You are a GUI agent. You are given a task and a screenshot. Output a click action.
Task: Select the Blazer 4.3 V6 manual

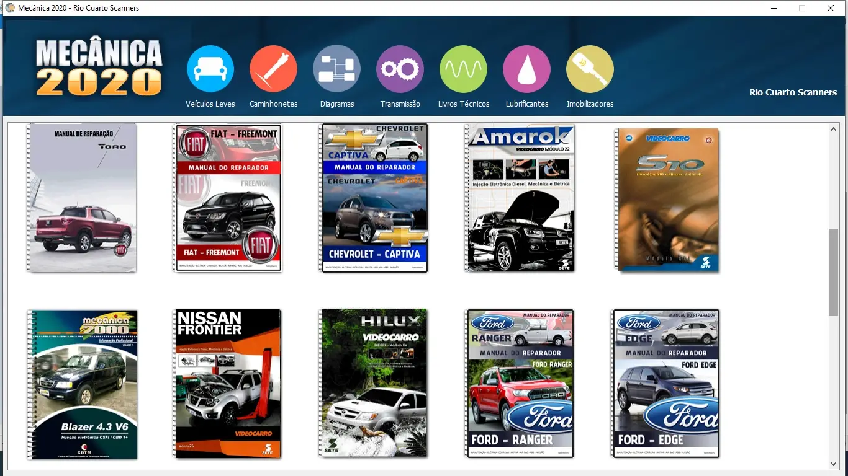click(x=82, y=384)
